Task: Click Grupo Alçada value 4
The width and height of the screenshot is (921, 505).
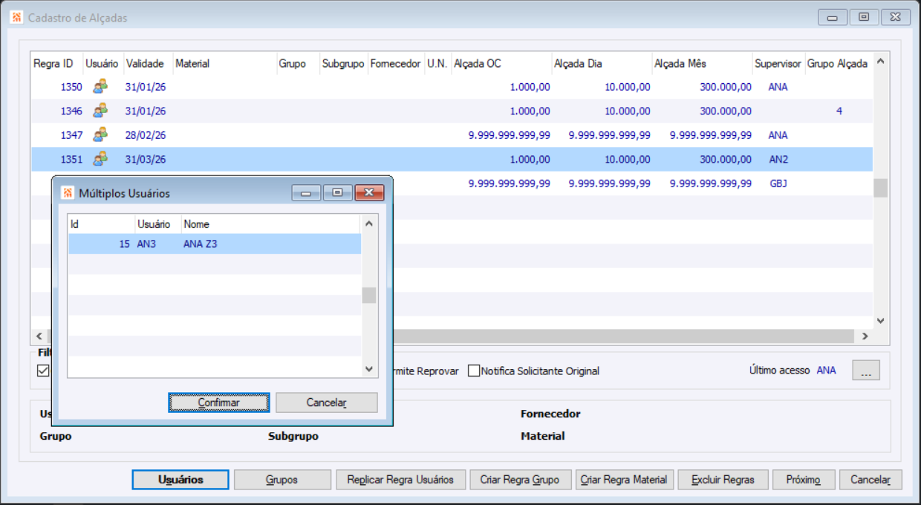Action: pos(839,111)
